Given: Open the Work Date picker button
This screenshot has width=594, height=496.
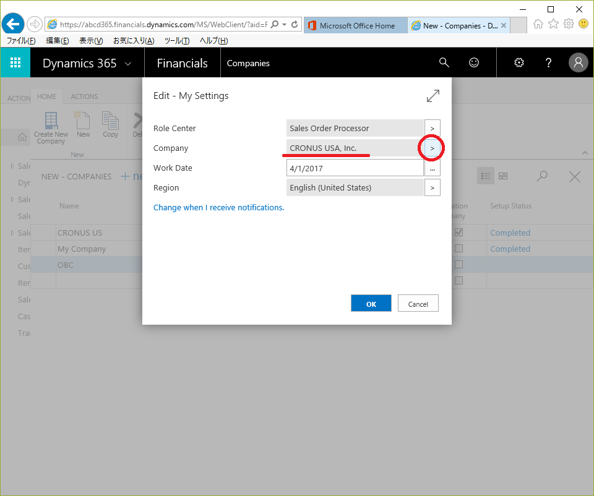Looking at the screenshot, I should tap(433, 168).
